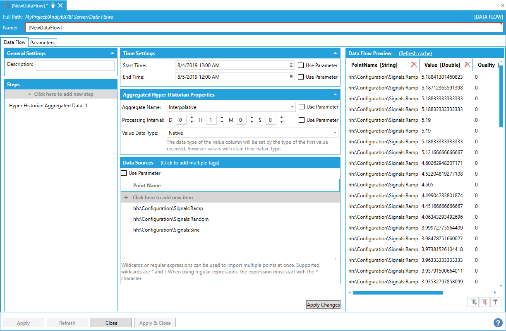Toggle Use Parameter under Data Sources

(124, 173)
